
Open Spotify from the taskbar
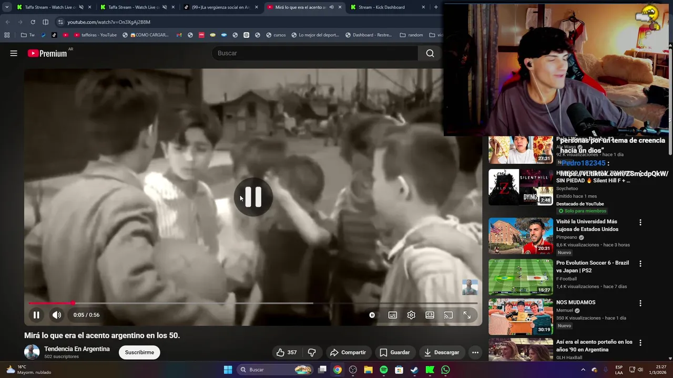point(384,370)
